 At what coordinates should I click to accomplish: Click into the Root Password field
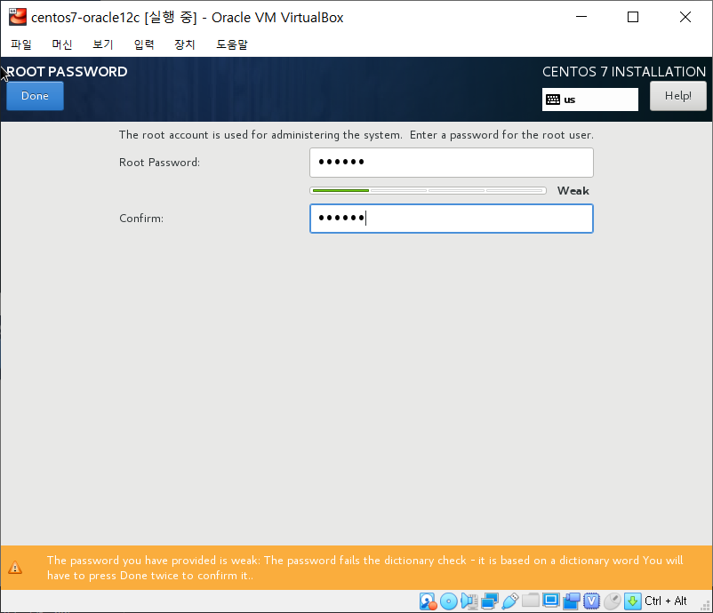tap(452, 163)
